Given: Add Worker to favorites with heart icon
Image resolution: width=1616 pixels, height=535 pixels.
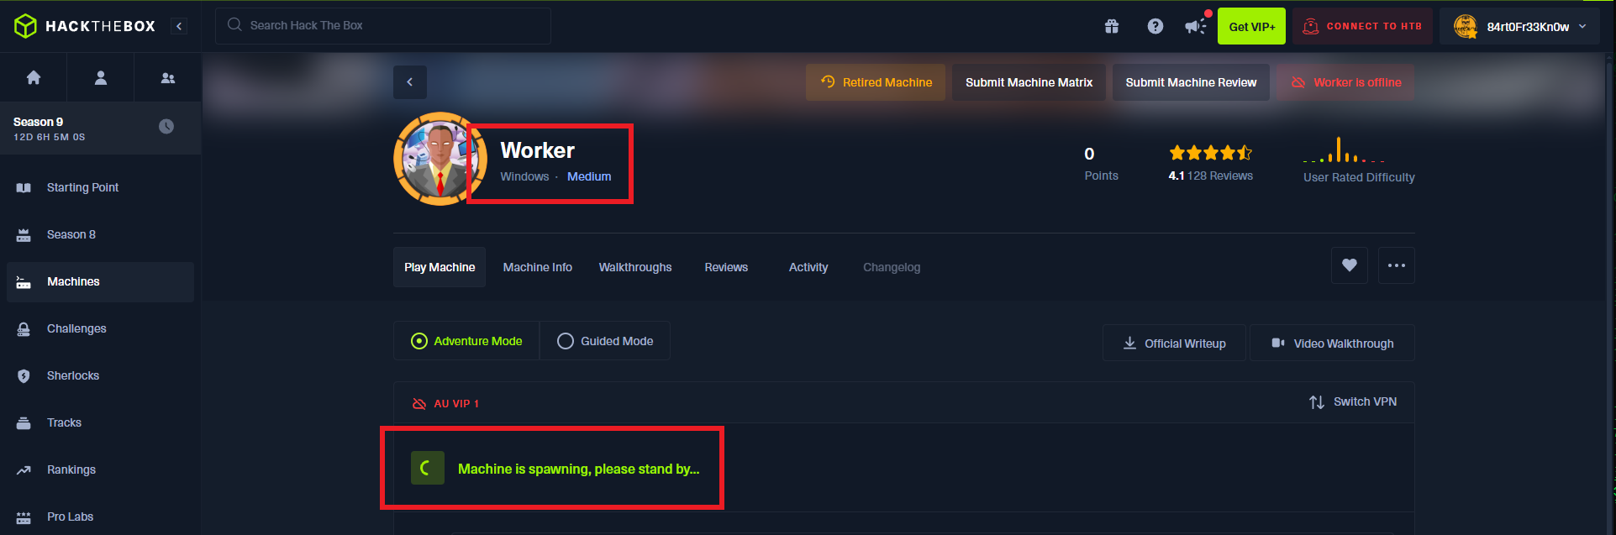Looking at the screenshot, I should [x=1349, y=265].
